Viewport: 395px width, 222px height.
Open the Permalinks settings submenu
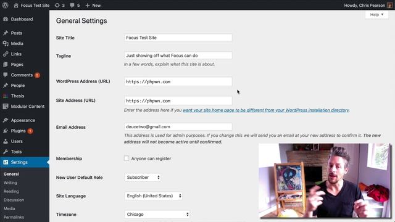tap(14, 217)
